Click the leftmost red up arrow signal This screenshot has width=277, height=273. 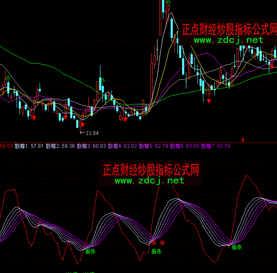[x=34, y=117]
